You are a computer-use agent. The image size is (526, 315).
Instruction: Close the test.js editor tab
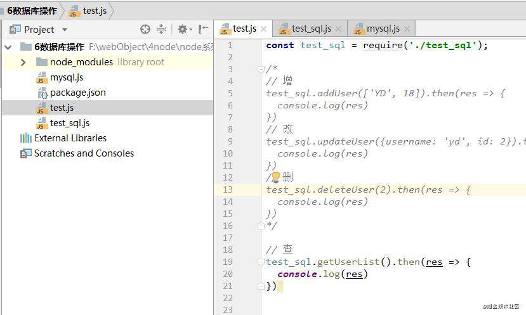point(264,29)
